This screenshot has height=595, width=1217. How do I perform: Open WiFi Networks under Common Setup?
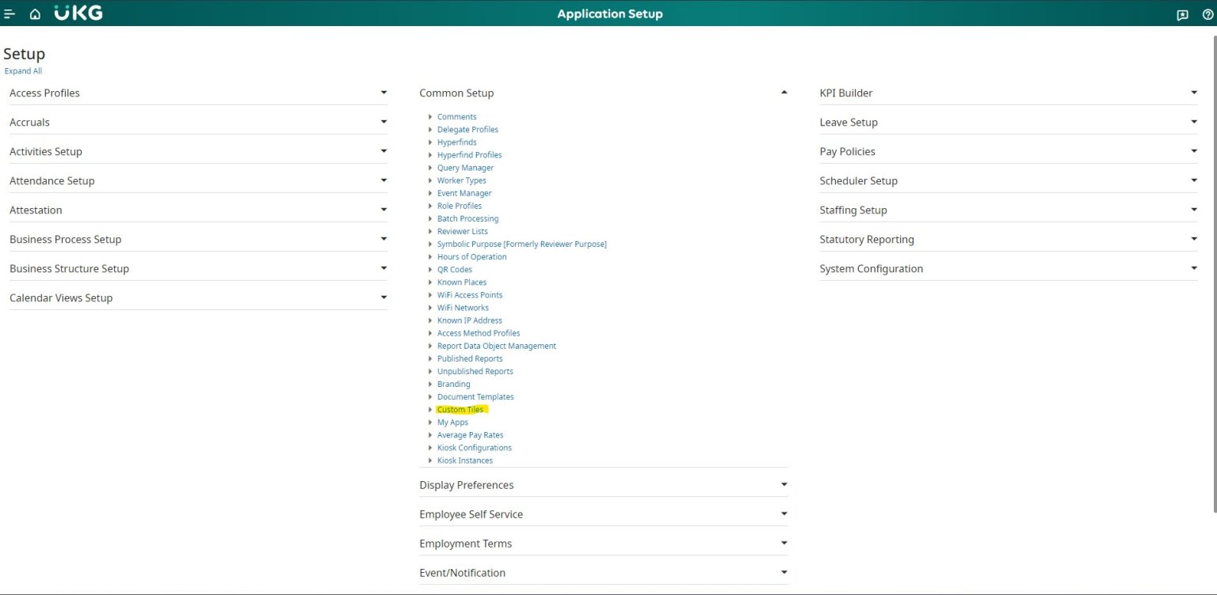463,307
